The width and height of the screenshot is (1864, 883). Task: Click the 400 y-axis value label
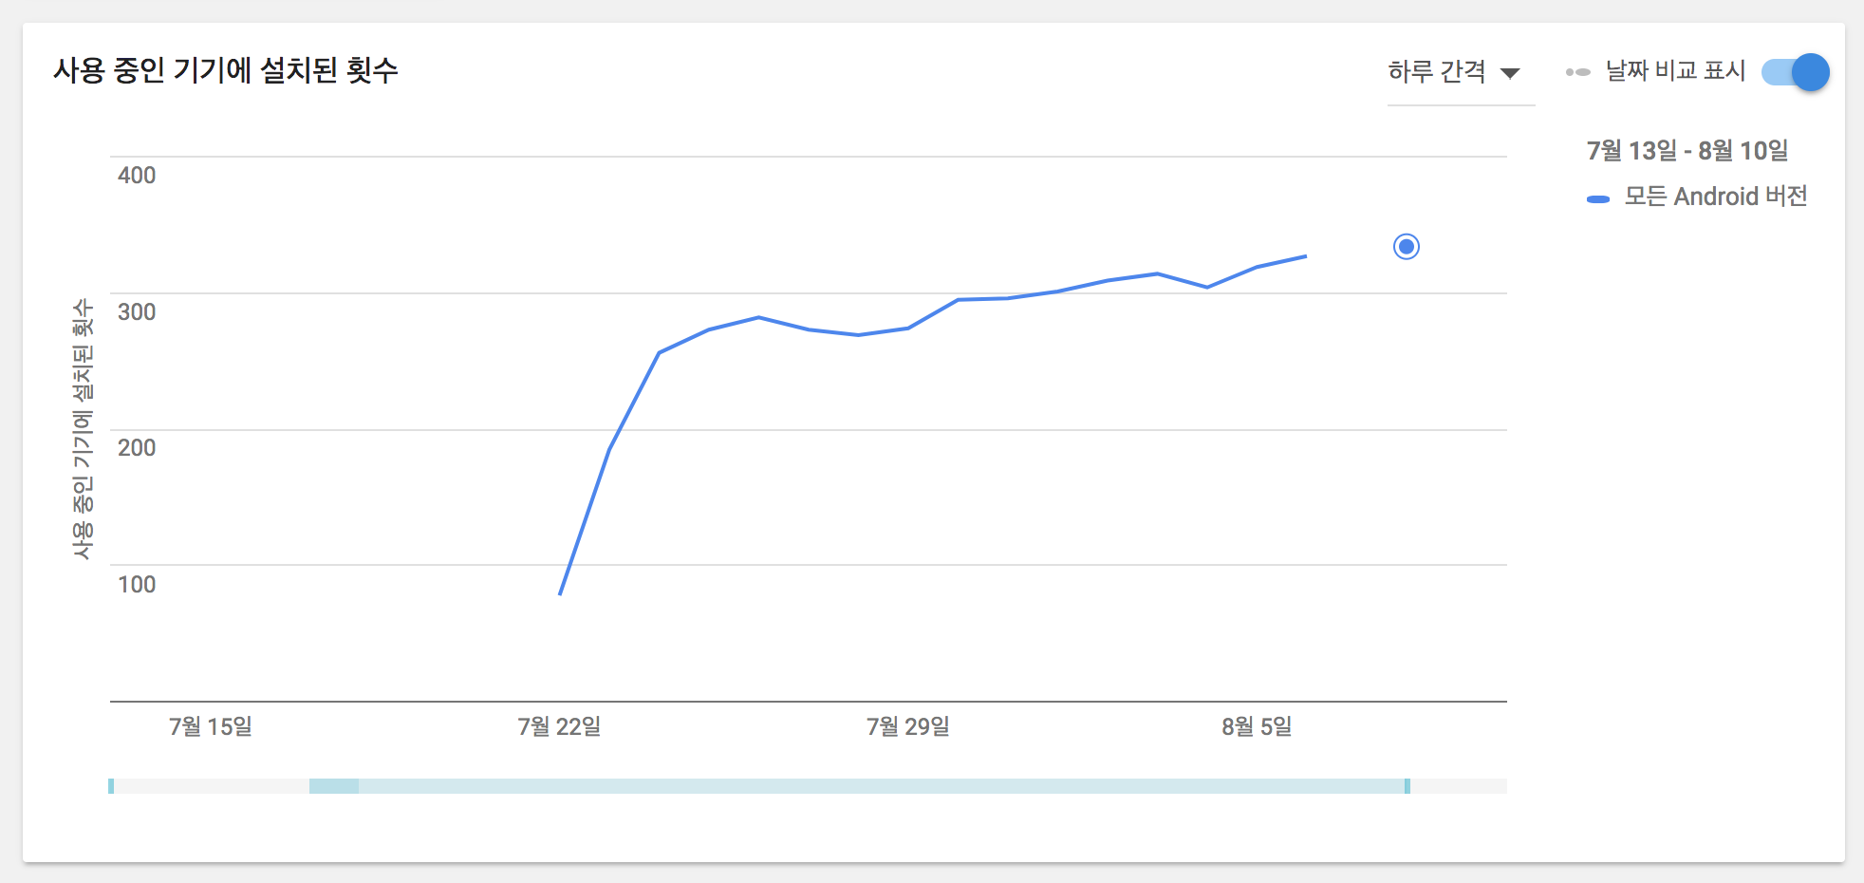point(137,176)
